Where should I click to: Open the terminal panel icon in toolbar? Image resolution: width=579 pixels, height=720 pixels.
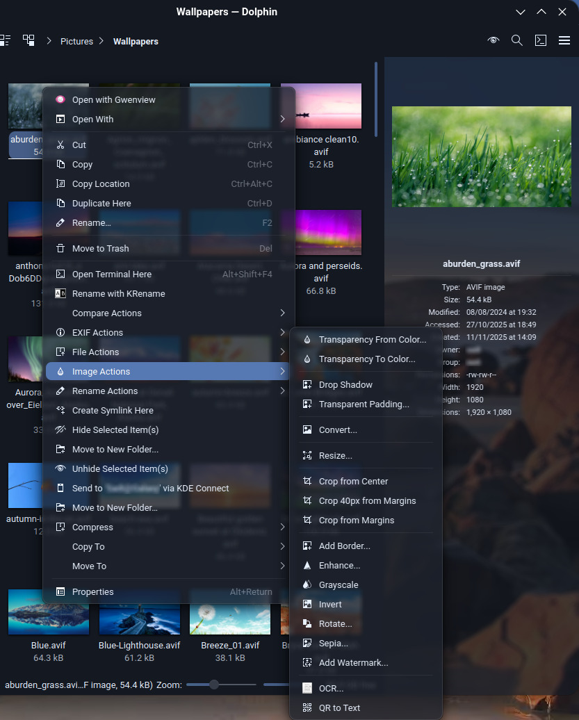click(x=540, y=40)
